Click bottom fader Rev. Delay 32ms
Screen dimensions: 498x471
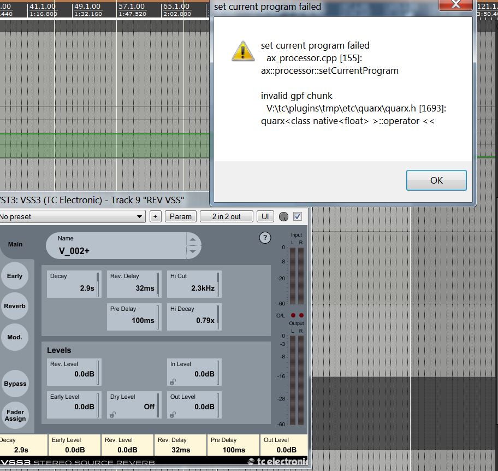click(x=180, y=445)
